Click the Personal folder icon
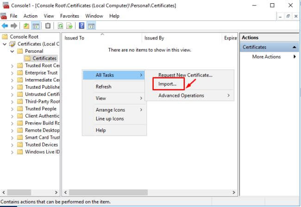The height and width of the screenshot is (207, 301). click(x=20, y=51)
